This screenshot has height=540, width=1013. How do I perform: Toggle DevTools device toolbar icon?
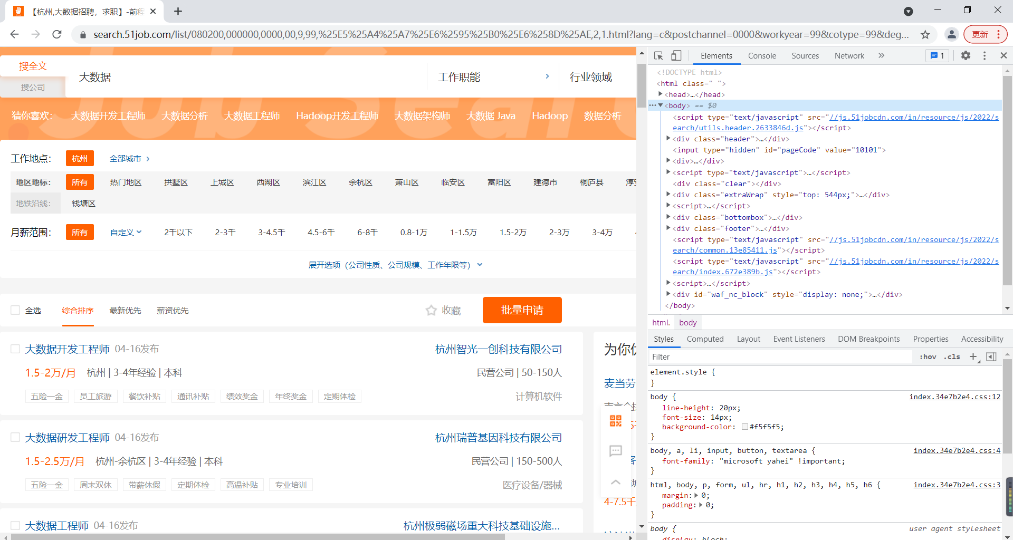coord(676,55)
